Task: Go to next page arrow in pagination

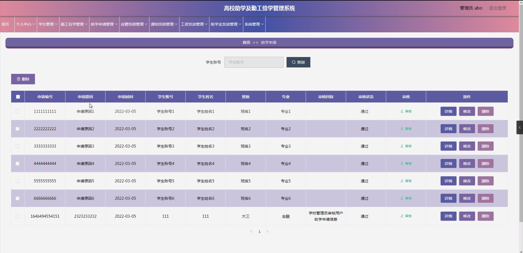Action: pos(267,232)
